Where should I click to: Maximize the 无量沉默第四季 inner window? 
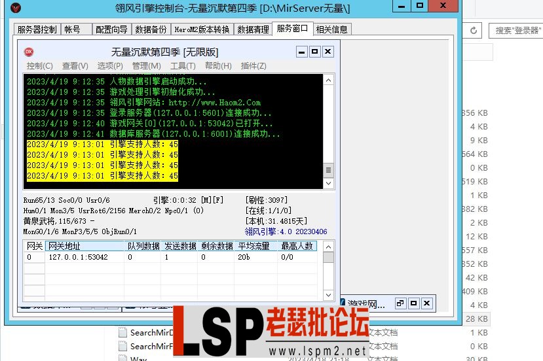pyautogui.click(x=314, y=52)
